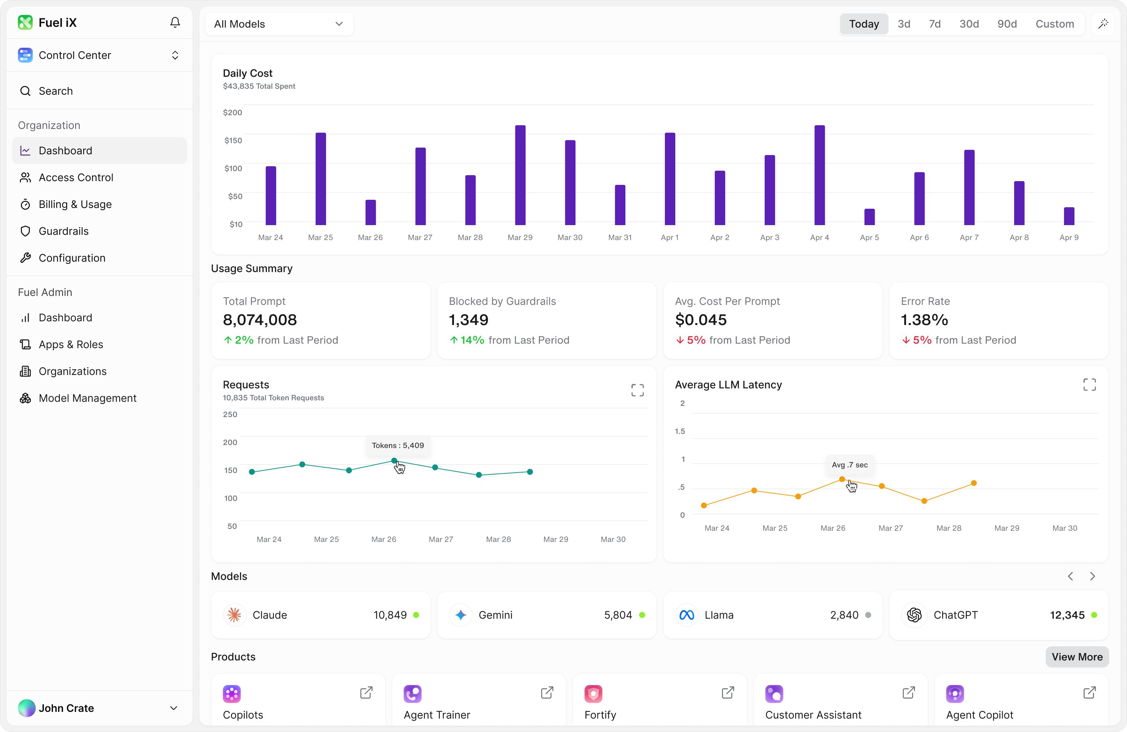Select the Custom date range option
Image resolution: width=1127 pixels, height=732 pixels.
[1055, 24]
